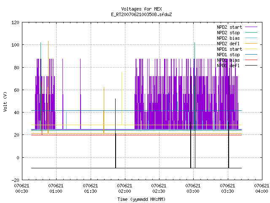The height and width of the screenshot is (203, 270).
Task: Click the y-axis tick label -20
Action: click(15, 180)
